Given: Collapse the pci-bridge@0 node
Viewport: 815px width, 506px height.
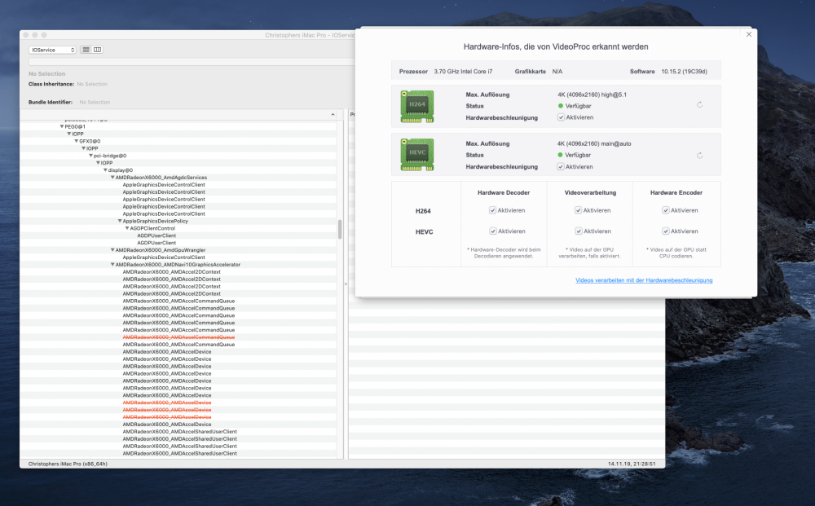Looking at the screenshot, I should click(x=91, y=156).
